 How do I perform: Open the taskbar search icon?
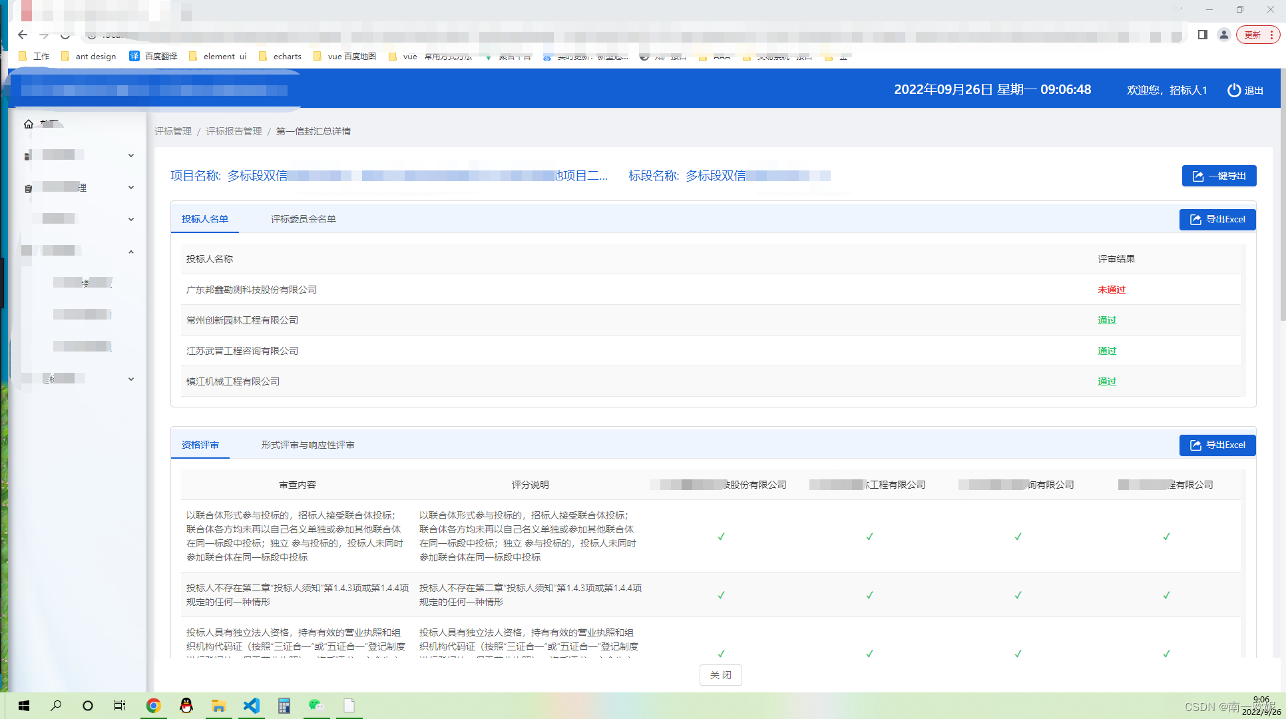click(x=56, y=706)
